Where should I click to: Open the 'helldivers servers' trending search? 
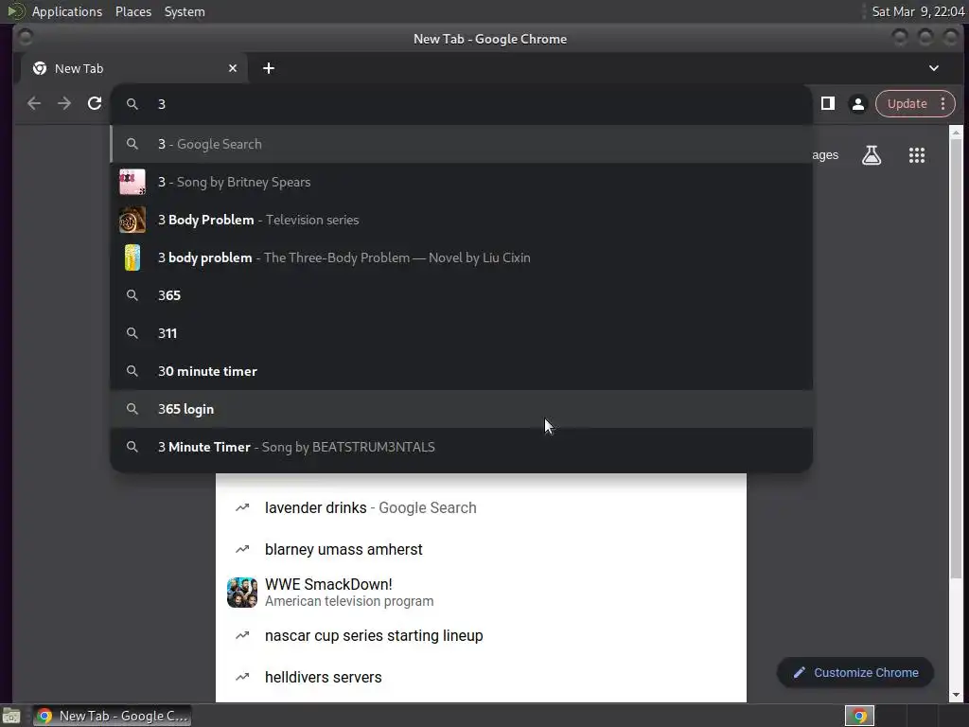point(481,677)
